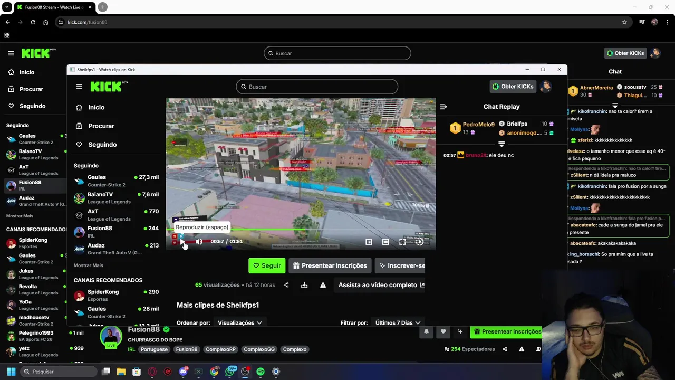Open File Explorer from the taskbar
675x380 pixels.
[x=121, y=372]
